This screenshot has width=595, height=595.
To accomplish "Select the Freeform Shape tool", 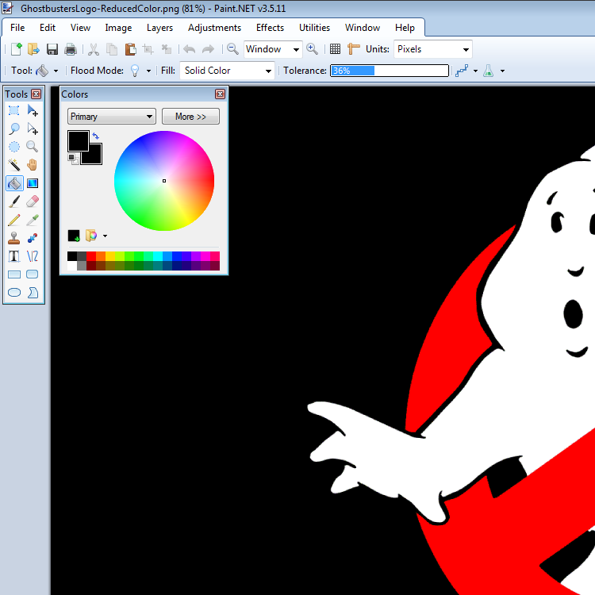I will pos(33,293).
